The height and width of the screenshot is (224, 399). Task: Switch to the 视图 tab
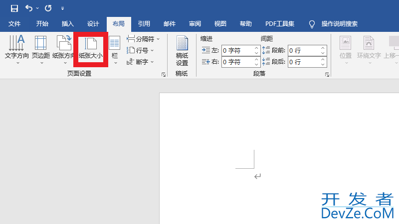coord(220,24)
